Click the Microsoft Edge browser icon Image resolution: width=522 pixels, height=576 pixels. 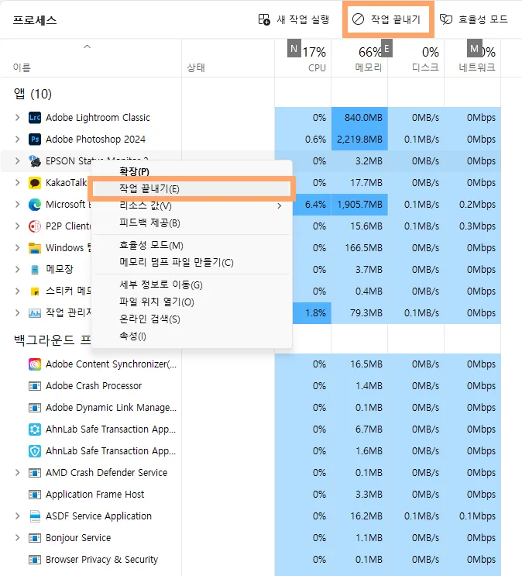(x=35, y=204)
